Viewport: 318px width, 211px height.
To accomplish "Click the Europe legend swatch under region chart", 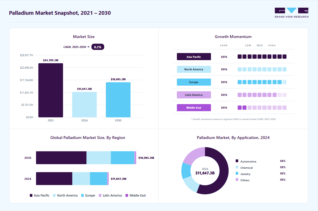I will pyautogui.click(x=82, y=195).
